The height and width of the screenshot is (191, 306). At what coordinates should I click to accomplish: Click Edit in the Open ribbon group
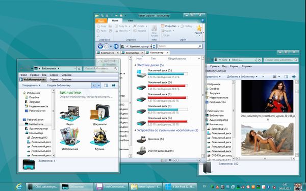click(x=165, y=36)
